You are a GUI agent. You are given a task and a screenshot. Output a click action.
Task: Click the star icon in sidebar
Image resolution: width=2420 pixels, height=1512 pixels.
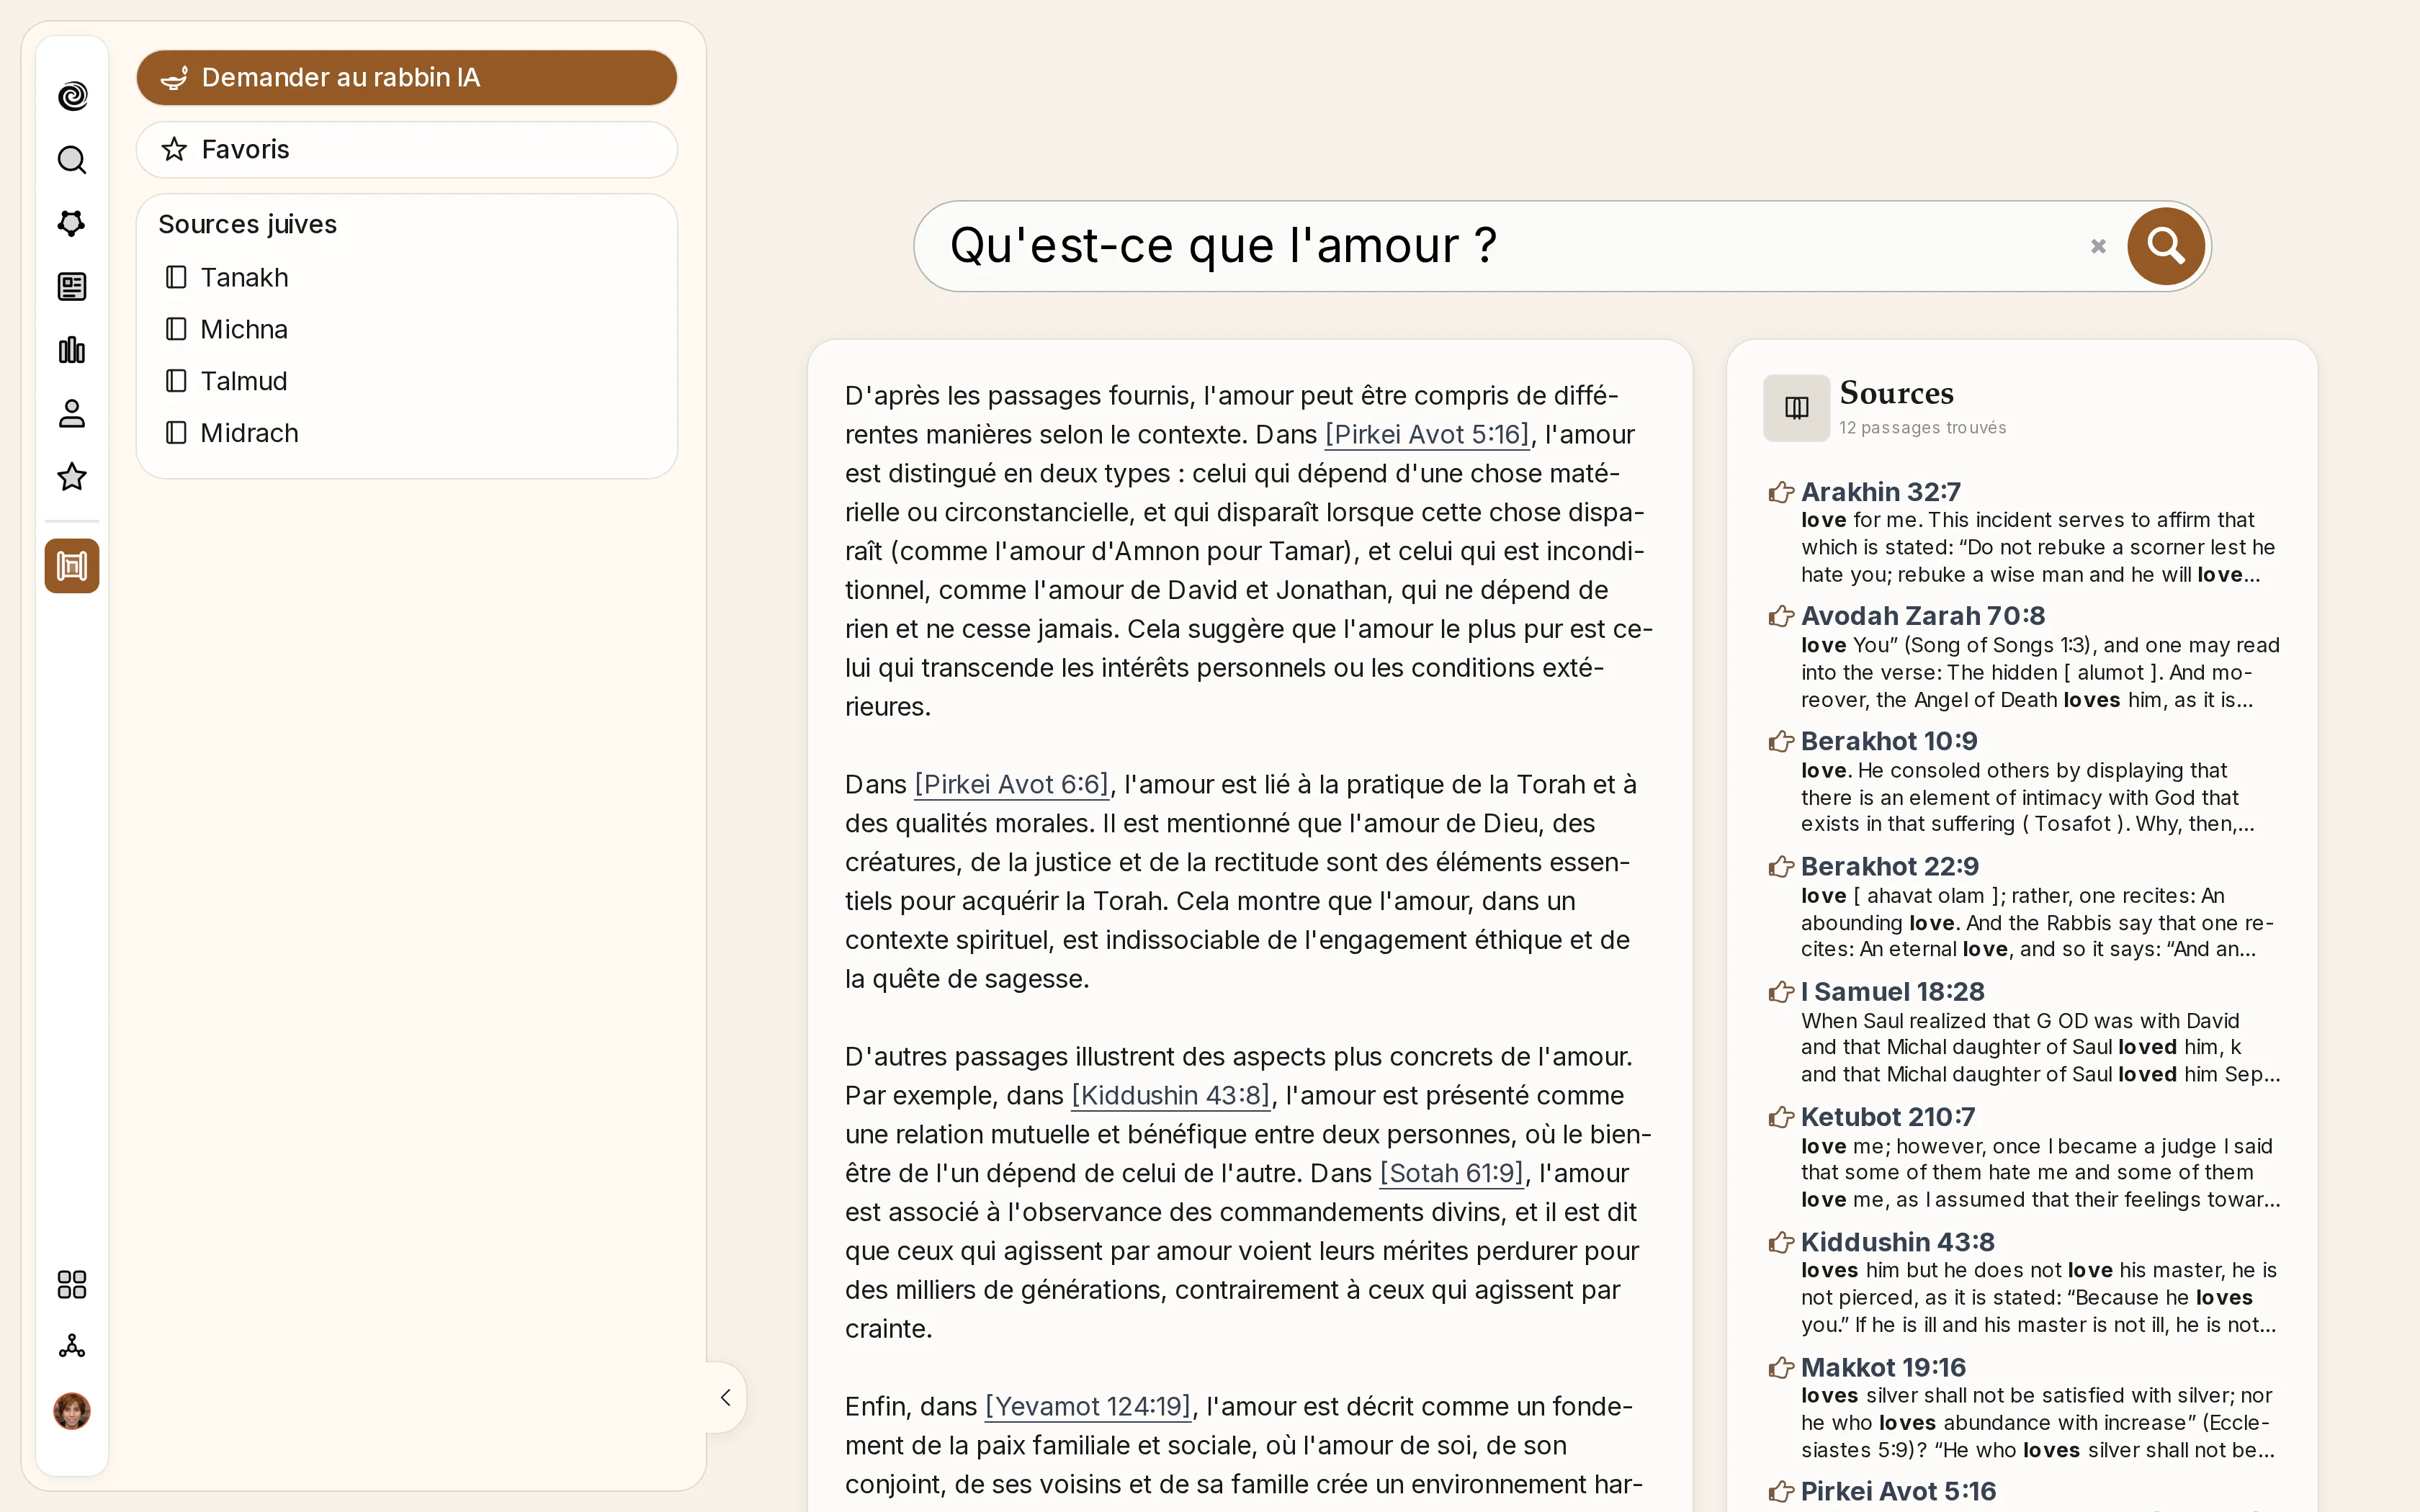point(72,477)
